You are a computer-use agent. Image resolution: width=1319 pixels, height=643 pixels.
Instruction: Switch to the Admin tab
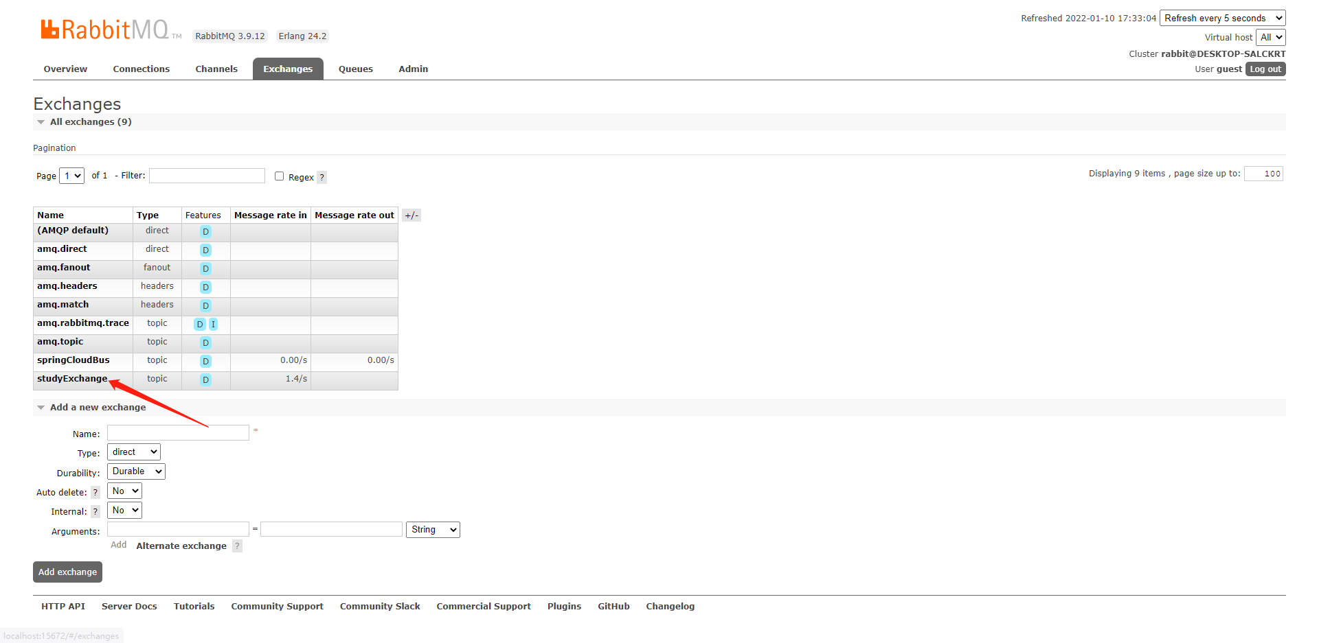[x=414, y=69]
